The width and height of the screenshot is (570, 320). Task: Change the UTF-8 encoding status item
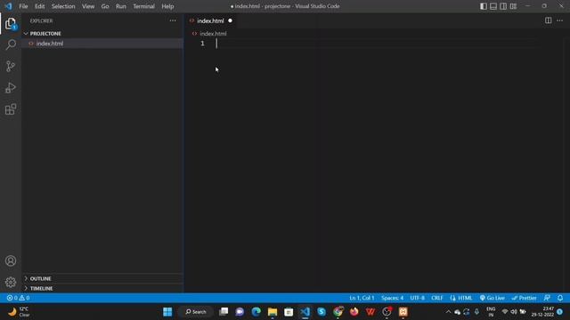click(418, 298)
